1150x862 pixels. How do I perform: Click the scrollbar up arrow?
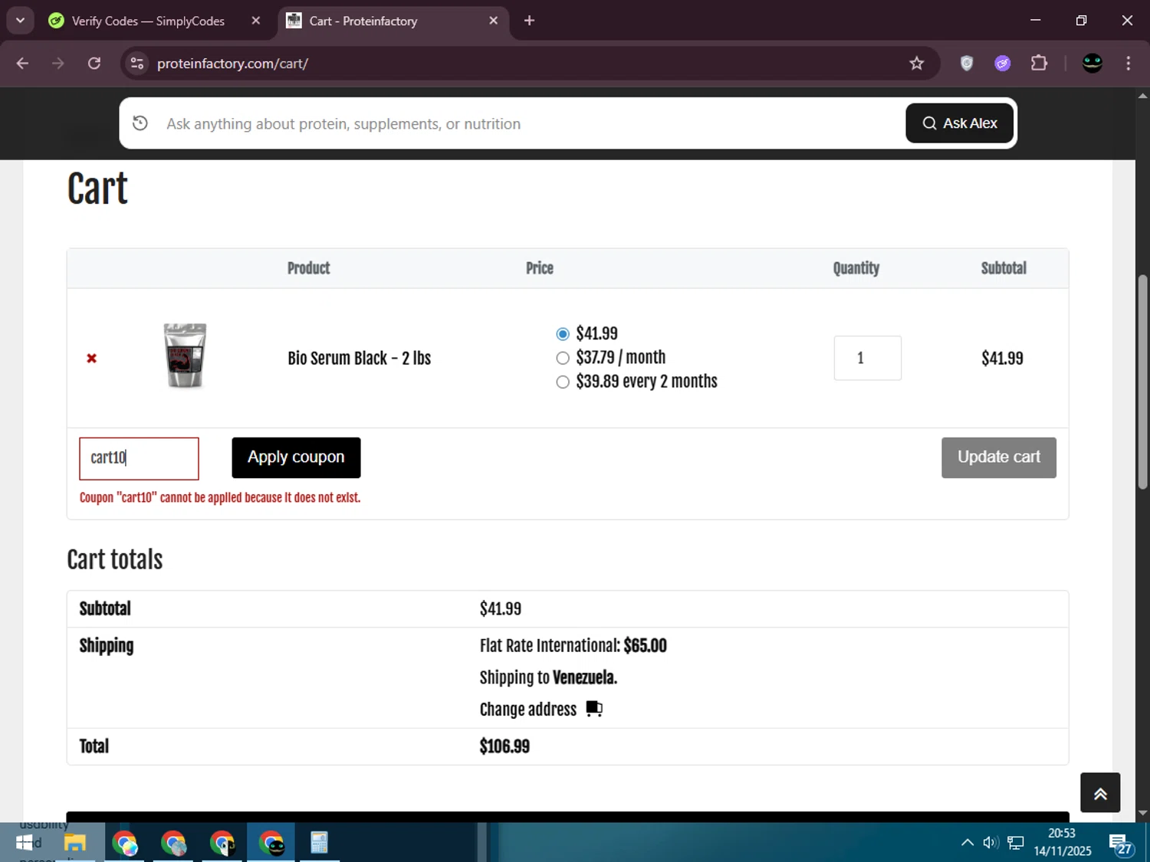click(x=1142, y=96)
